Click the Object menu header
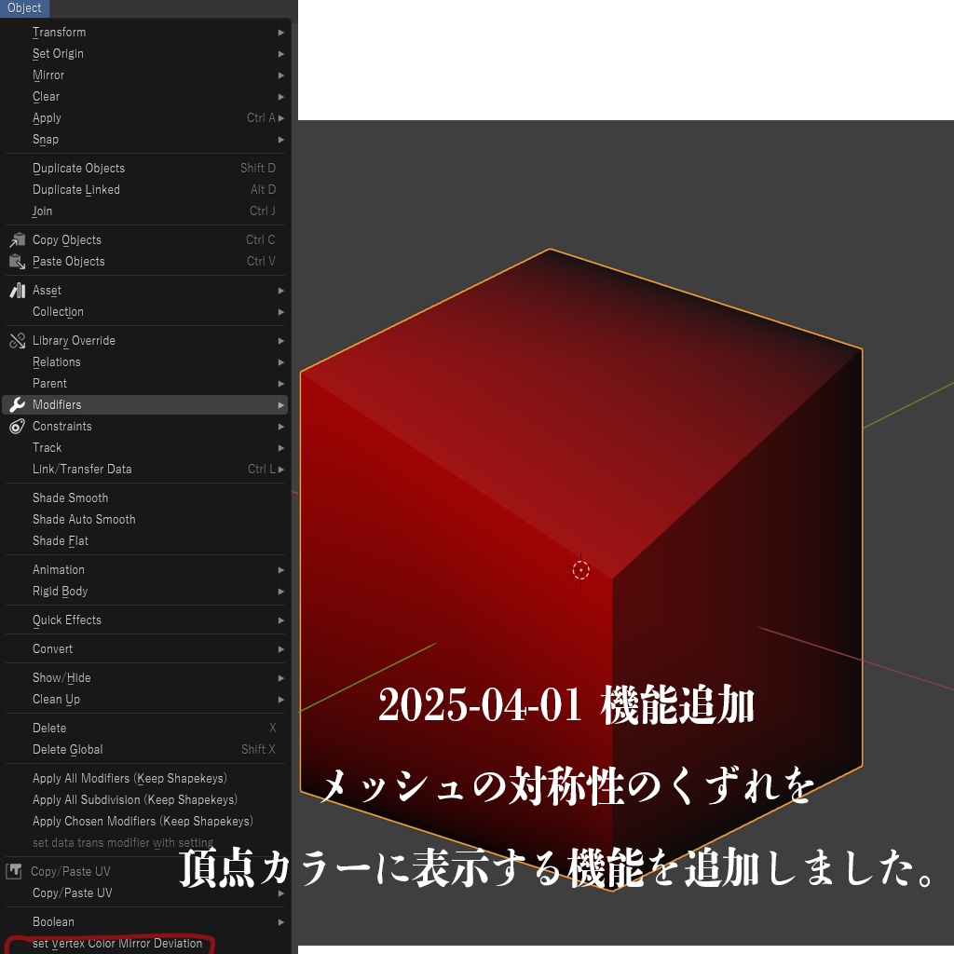The height and width of the screenshot is (954, 954). coord(24,8)
